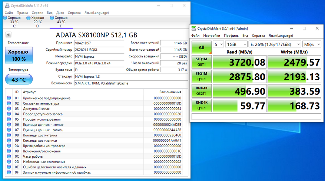This screenshot has height=181, width=325.
Task: Select the status circle of attribute 03
Action: pos(9,108)
